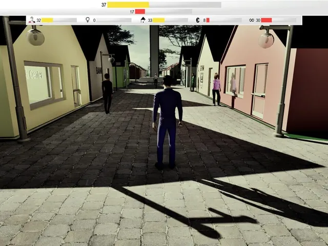
Task: Click the person in green near the gym
Action: (193, 82)
